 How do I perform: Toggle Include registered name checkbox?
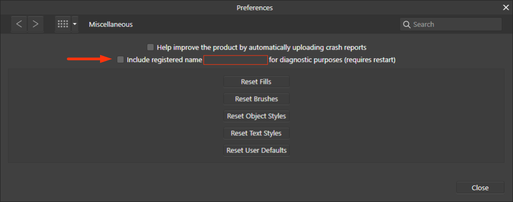pyautogui.click(x=120, y=60)
